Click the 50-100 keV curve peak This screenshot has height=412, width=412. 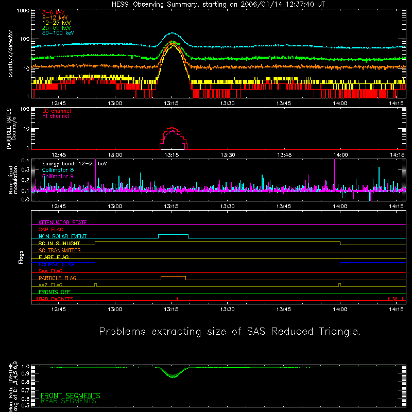(x=172, y=33)
